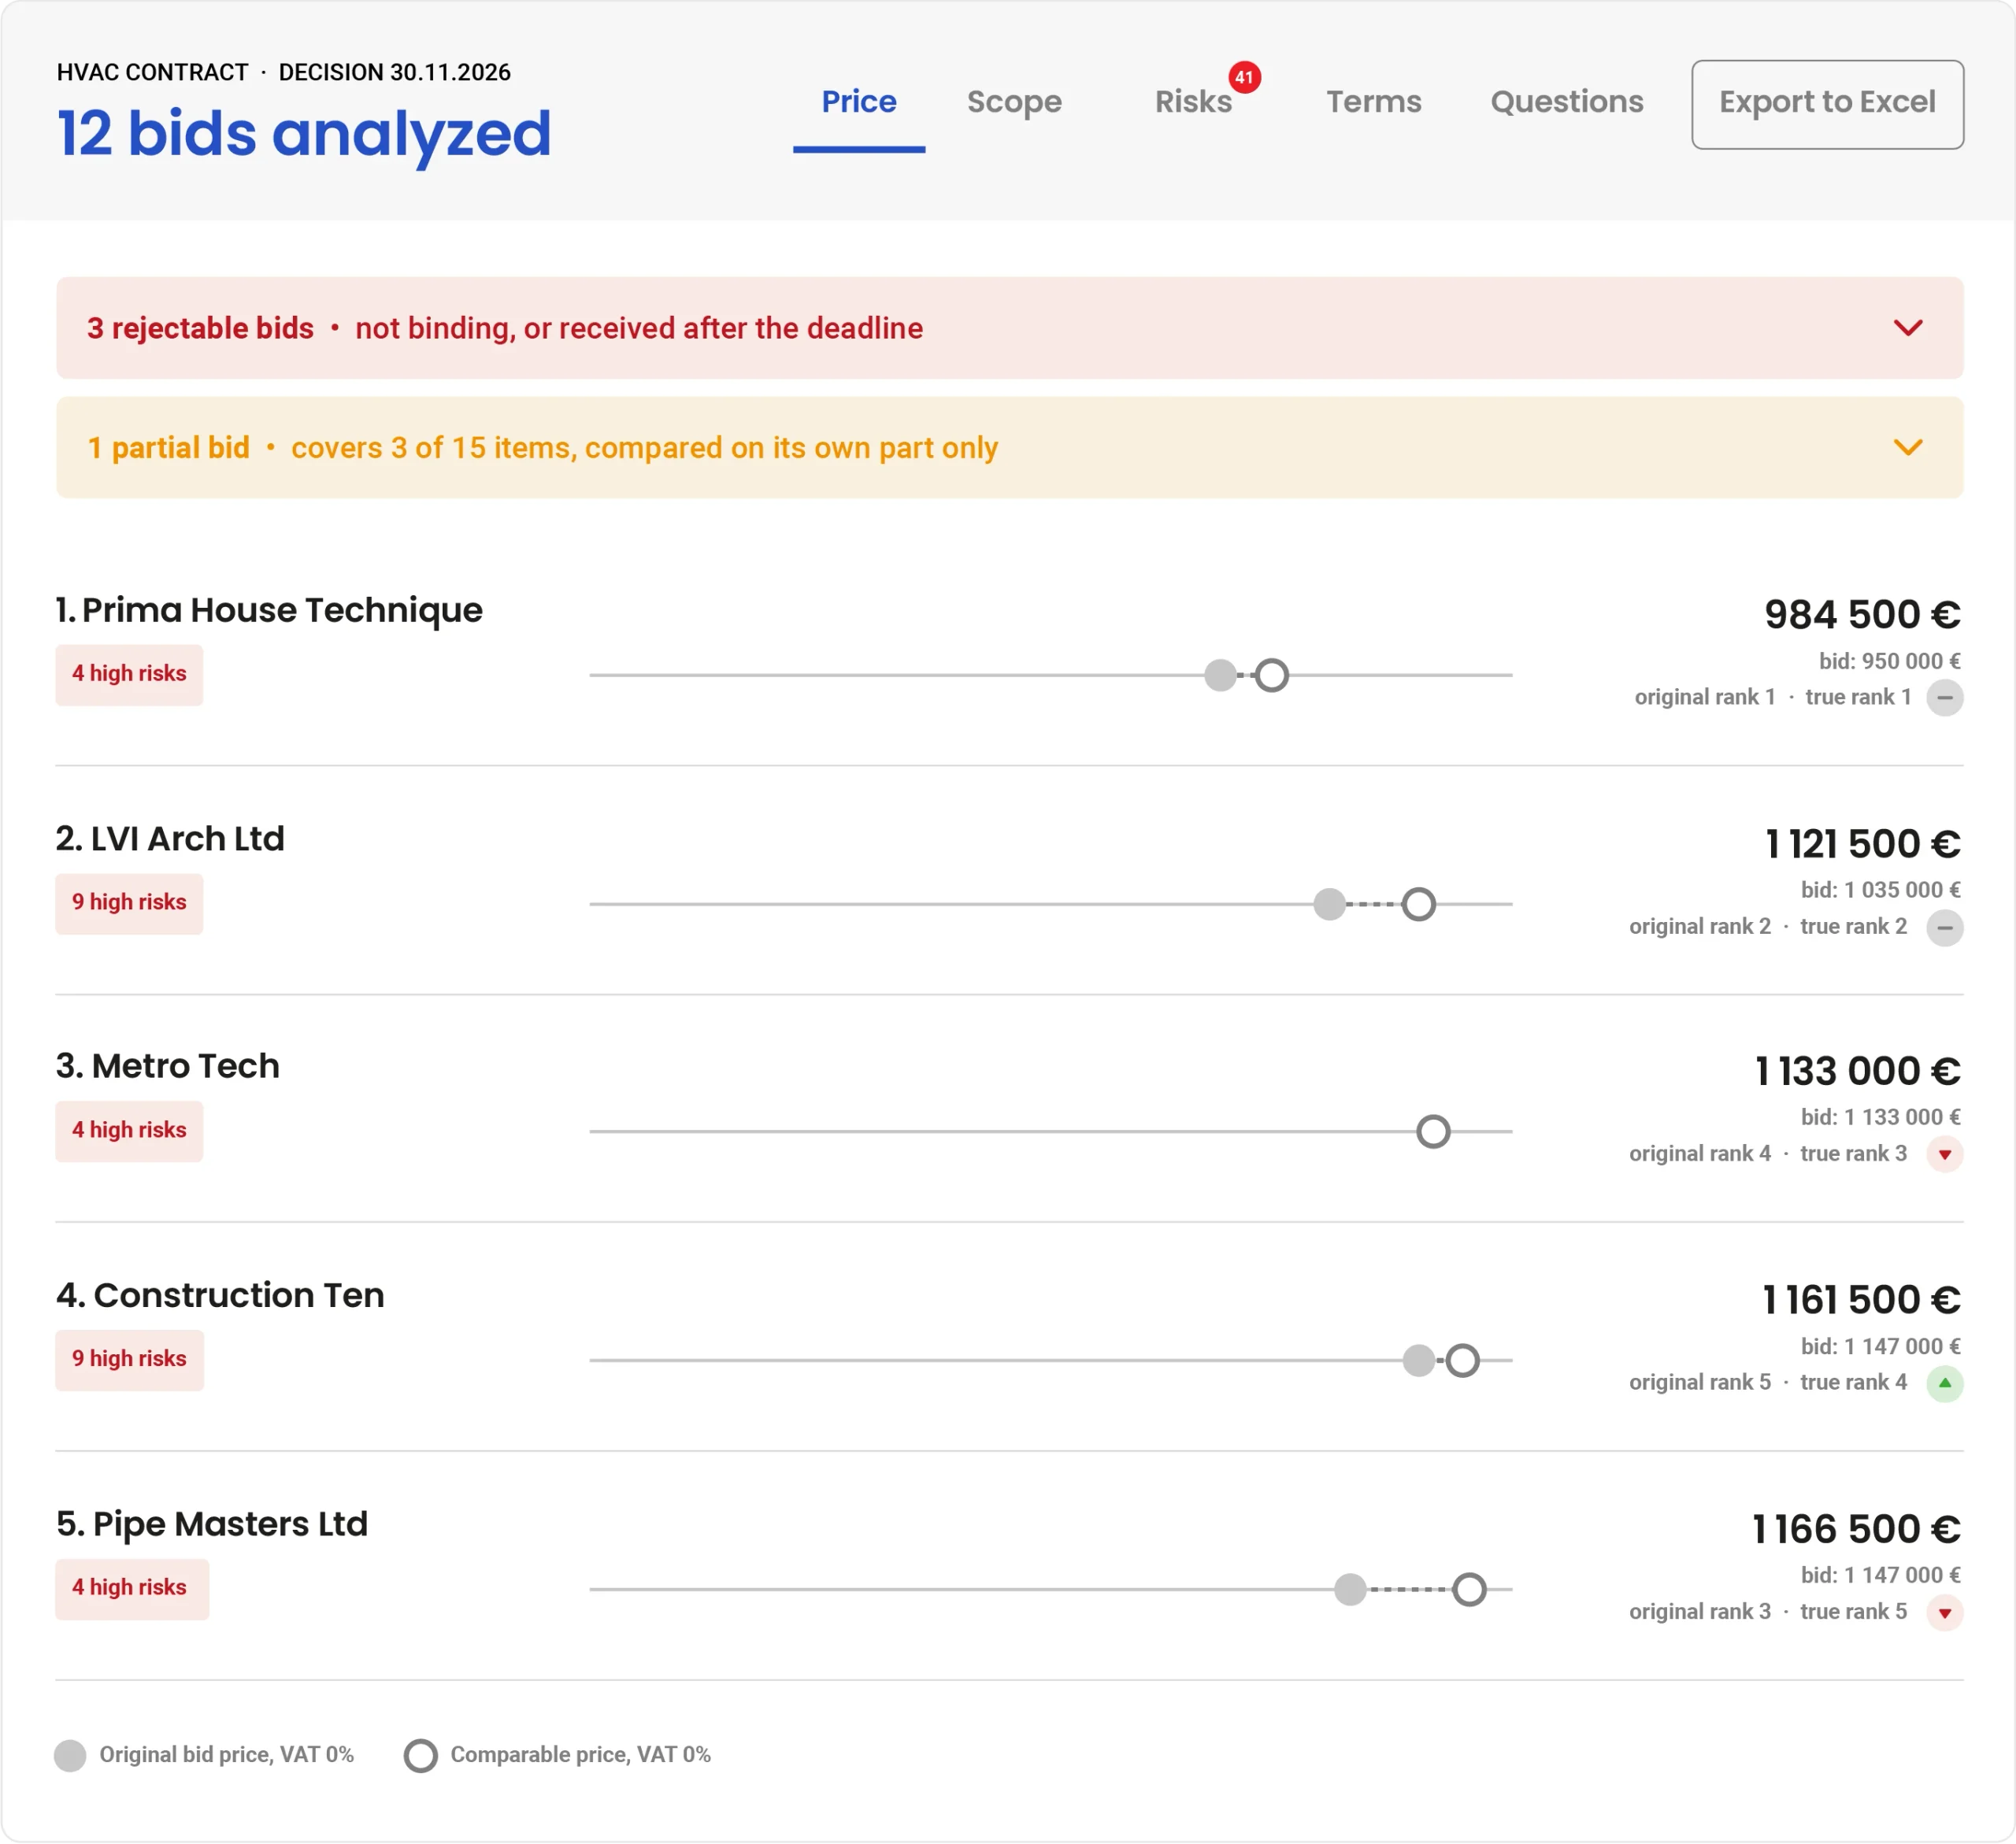Click the green up-arrow rank icon for Construction Ten
This screenshot has width=2016, height=1844.
1944,1383
